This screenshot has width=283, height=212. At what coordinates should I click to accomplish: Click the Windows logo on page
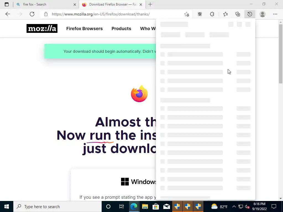125,182
